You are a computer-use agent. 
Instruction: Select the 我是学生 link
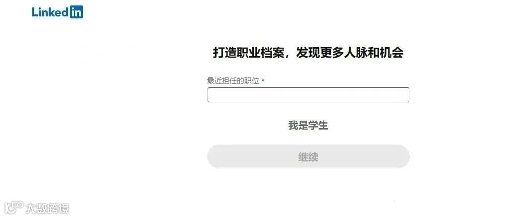click(x=308, y=126)
